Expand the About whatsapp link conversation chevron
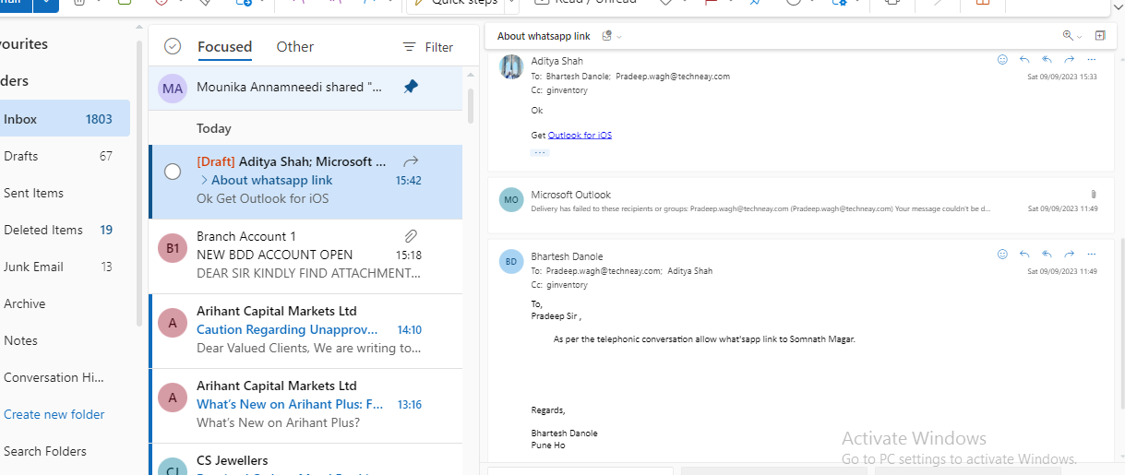The width and height of the screenshot is (1125, 475). (x=203, y=180)
